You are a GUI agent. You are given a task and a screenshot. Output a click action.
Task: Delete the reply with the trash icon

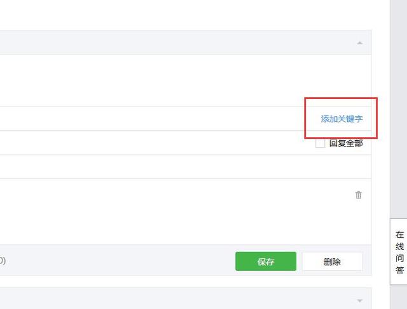coord(359,195)
